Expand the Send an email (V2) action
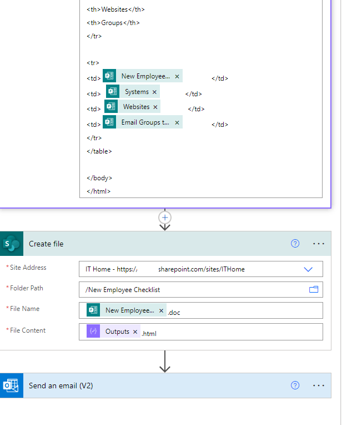Screen dimensions: 342x425 [165, 386]
